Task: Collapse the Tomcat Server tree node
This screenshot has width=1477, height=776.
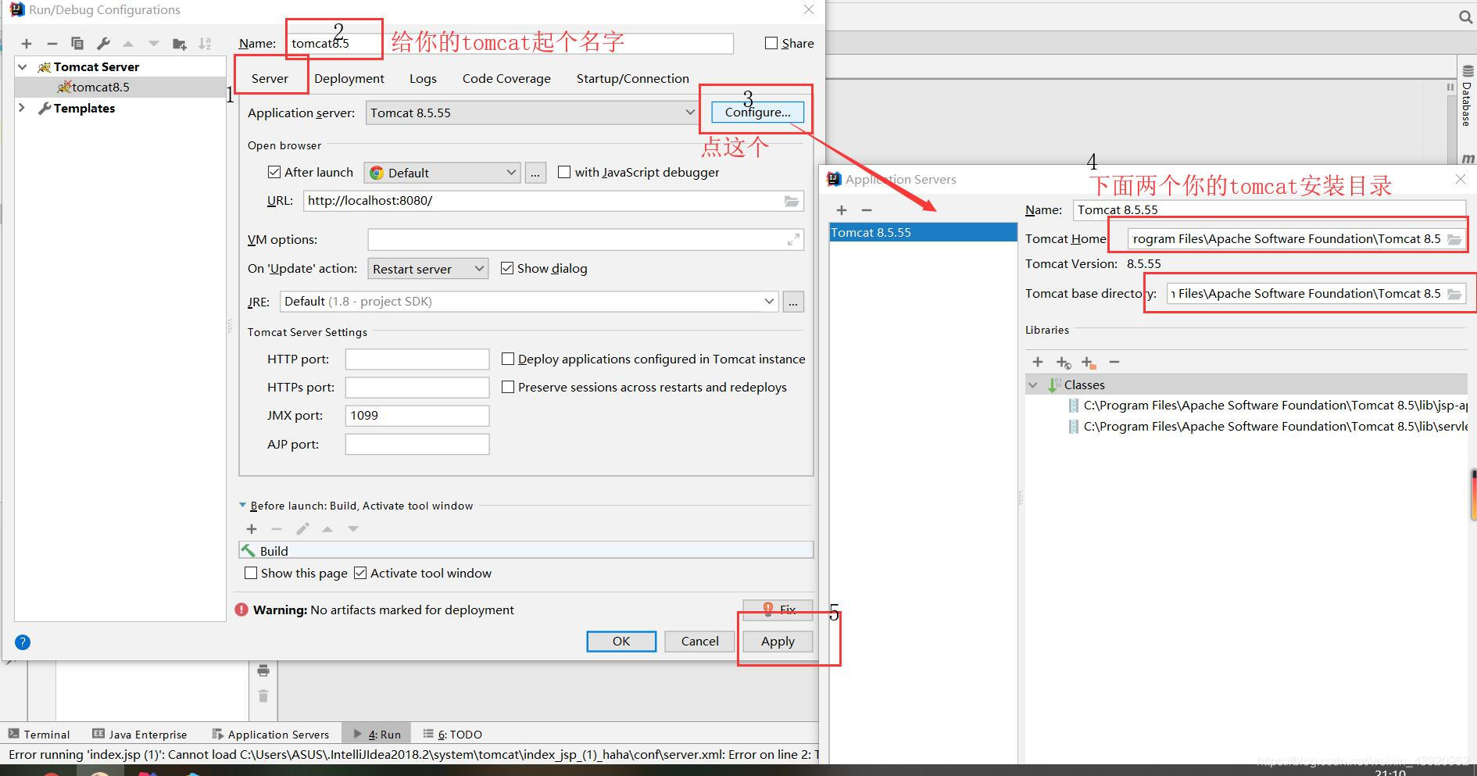Action: [x=23, y=67]
